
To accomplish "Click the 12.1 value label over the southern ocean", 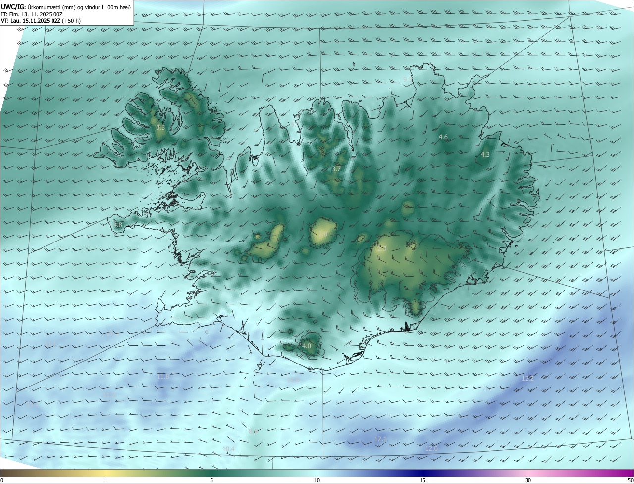I will pos(380,439).
